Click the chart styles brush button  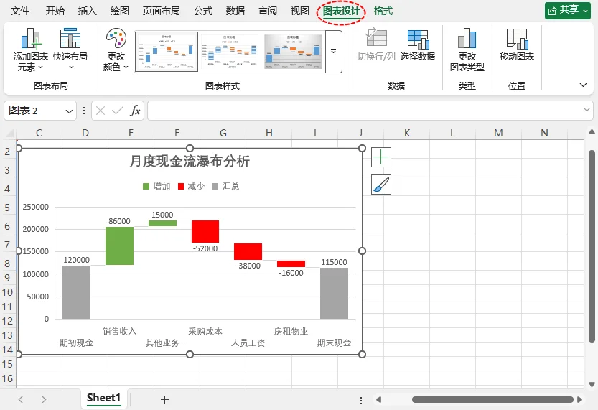(x=381, y=185)
